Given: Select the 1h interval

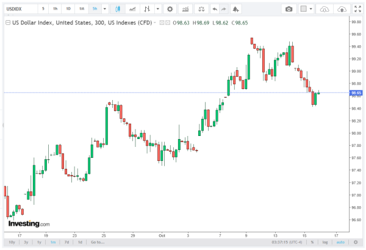Looking at the screenshot, I should tap(56, 9).
